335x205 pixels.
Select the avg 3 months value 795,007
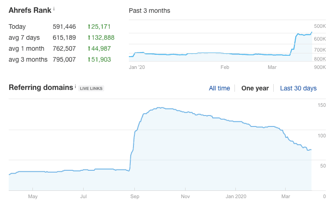[64, 59]
